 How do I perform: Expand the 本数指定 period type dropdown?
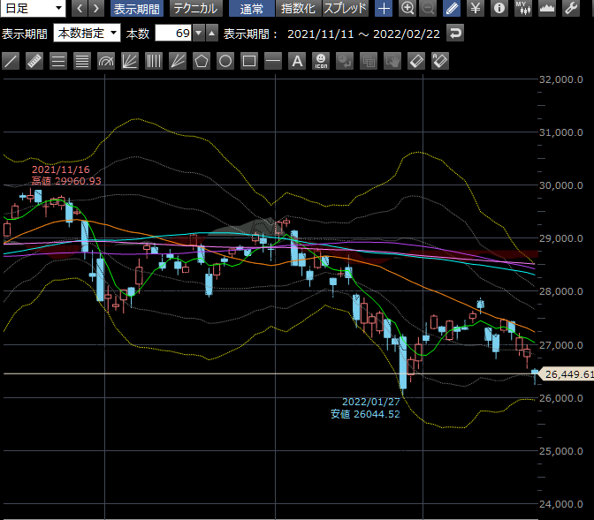(87, 34)
